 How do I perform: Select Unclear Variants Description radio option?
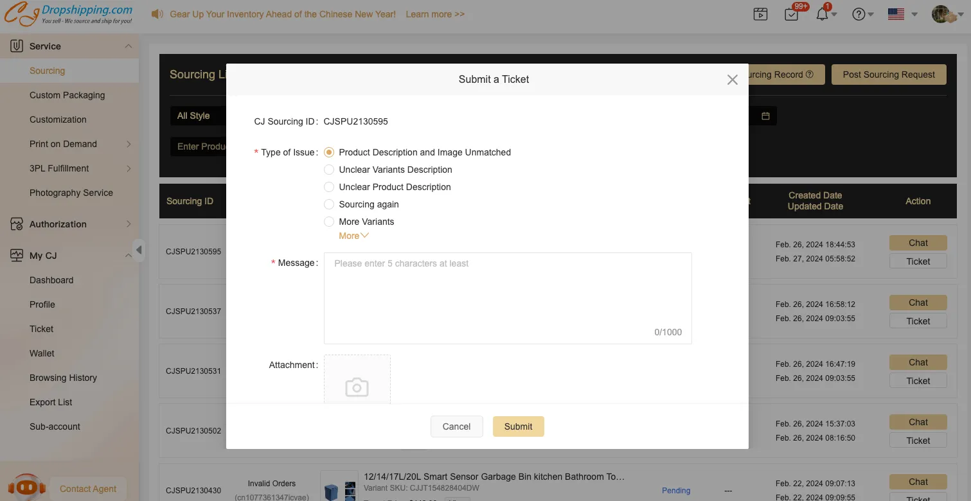point(329,170)
